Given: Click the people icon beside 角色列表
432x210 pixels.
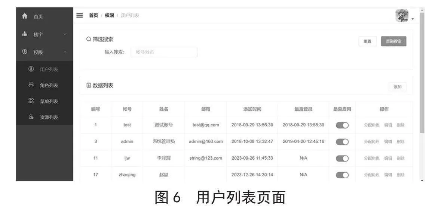Looking at the screenshot, I should pos(31,85).
